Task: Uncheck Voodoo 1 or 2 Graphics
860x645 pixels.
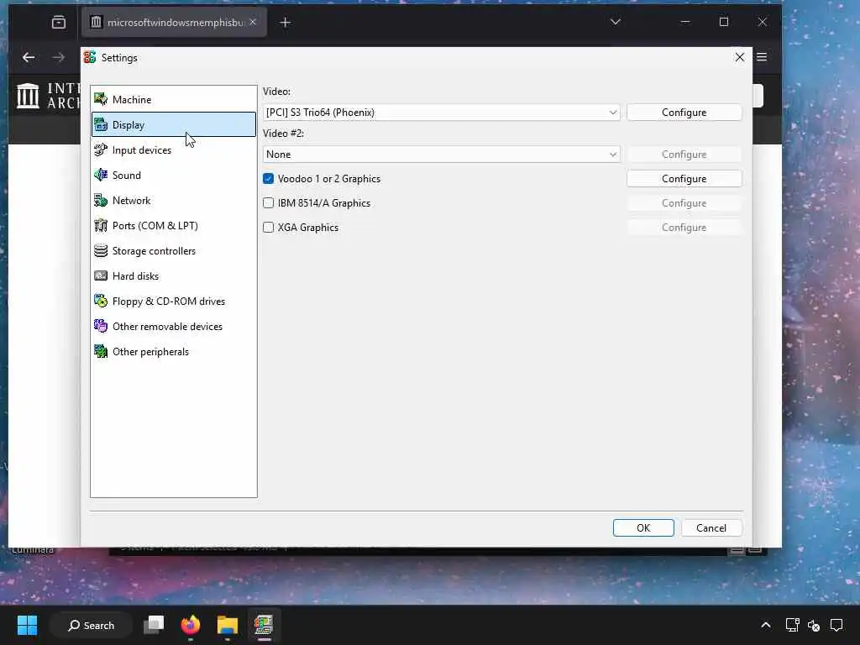Action: point(268,179)
